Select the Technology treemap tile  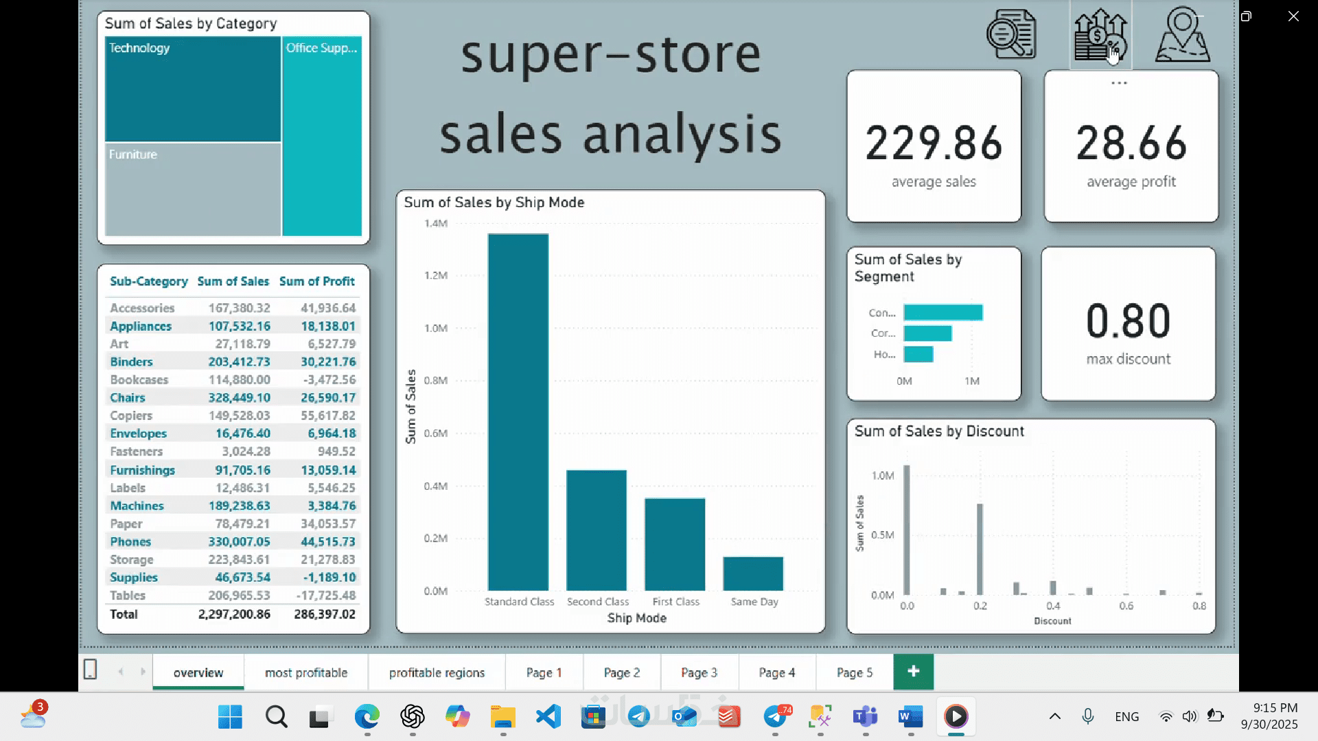192,89
